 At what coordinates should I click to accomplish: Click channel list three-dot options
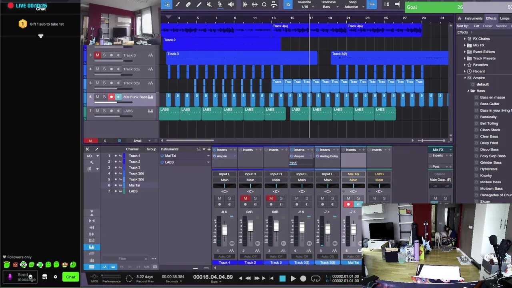coord(154,259)
